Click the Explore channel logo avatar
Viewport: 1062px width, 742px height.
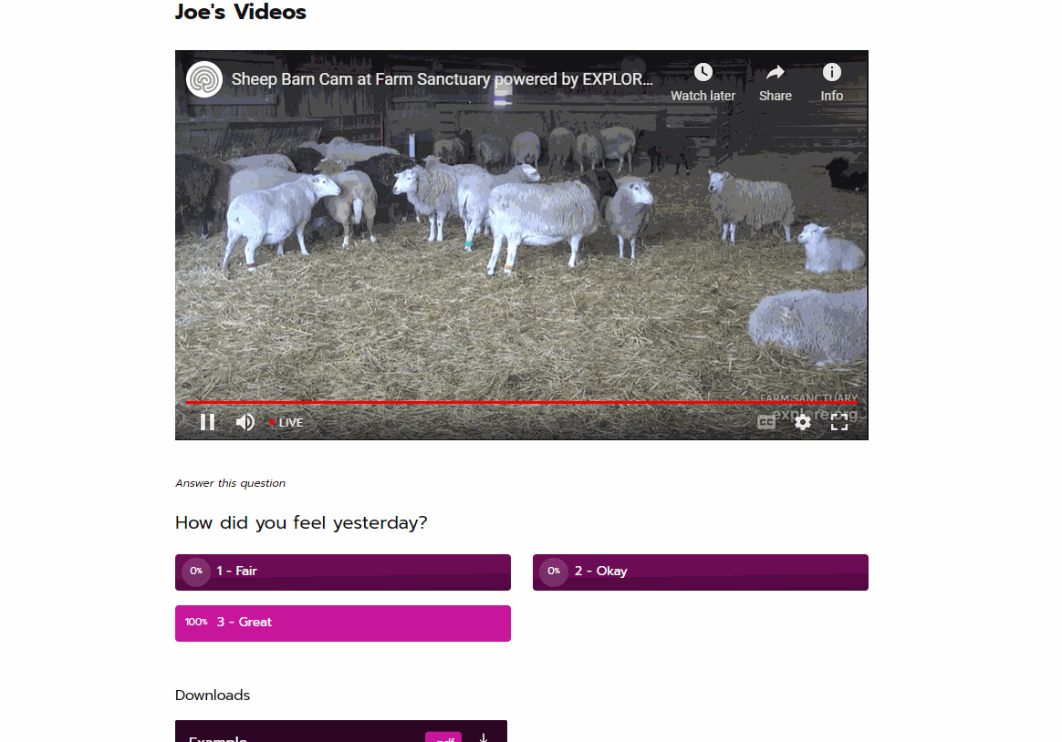[204, 79]
